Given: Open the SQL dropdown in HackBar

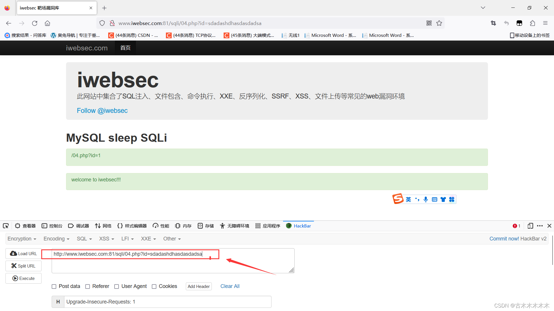Looking at the screenshot, I should click(83, 239).
